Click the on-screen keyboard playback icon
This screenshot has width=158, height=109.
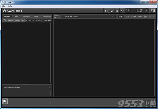coord(5,101)
